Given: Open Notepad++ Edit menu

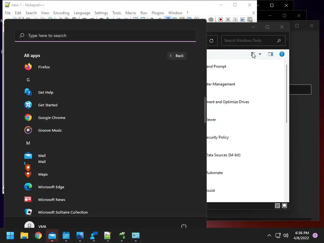Looking at the screenshot, I should pos(18,13).
